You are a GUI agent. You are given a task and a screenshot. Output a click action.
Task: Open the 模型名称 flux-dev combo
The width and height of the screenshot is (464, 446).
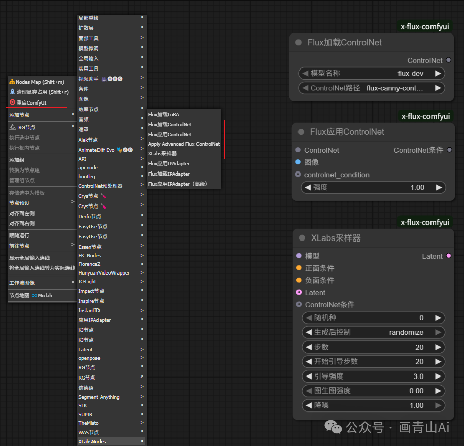(x=372, y=74)
